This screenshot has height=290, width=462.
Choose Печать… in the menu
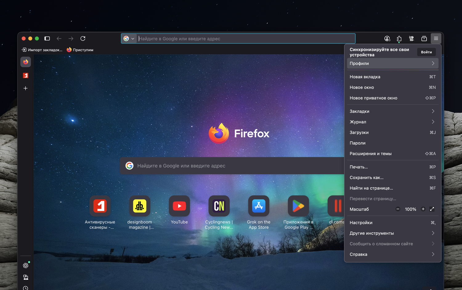coord(393,167)
